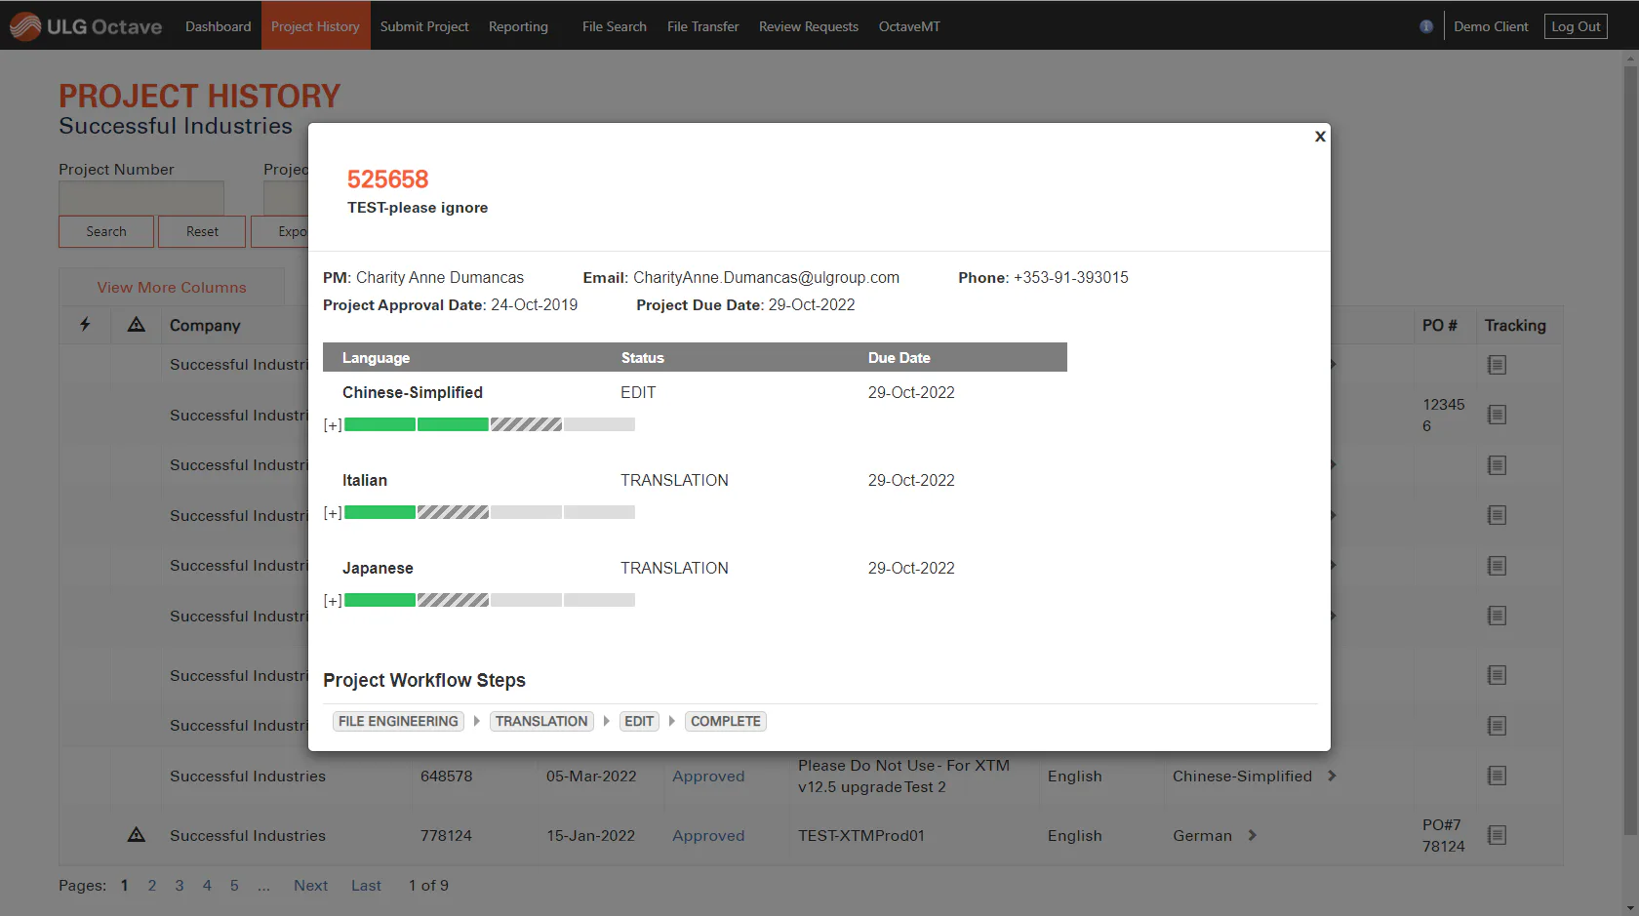Click the Reset button
Image resolution: width=1639 pixels, height=916 pixels.
[202, 231]
